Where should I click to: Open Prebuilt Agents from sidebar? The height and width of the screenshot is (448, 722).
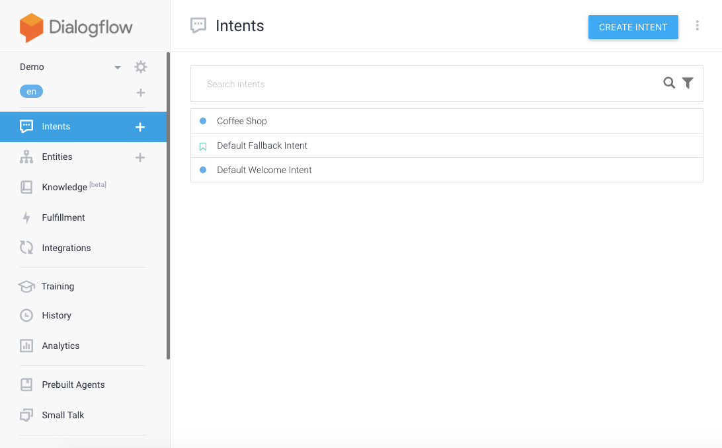73,385
